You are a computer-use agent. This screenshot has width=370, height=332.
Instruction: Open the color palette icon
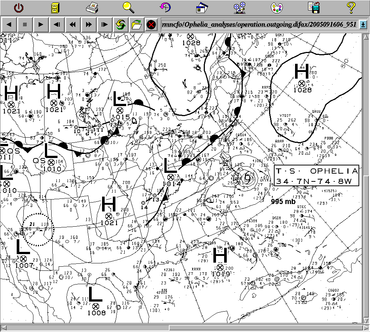pos(276,7)
